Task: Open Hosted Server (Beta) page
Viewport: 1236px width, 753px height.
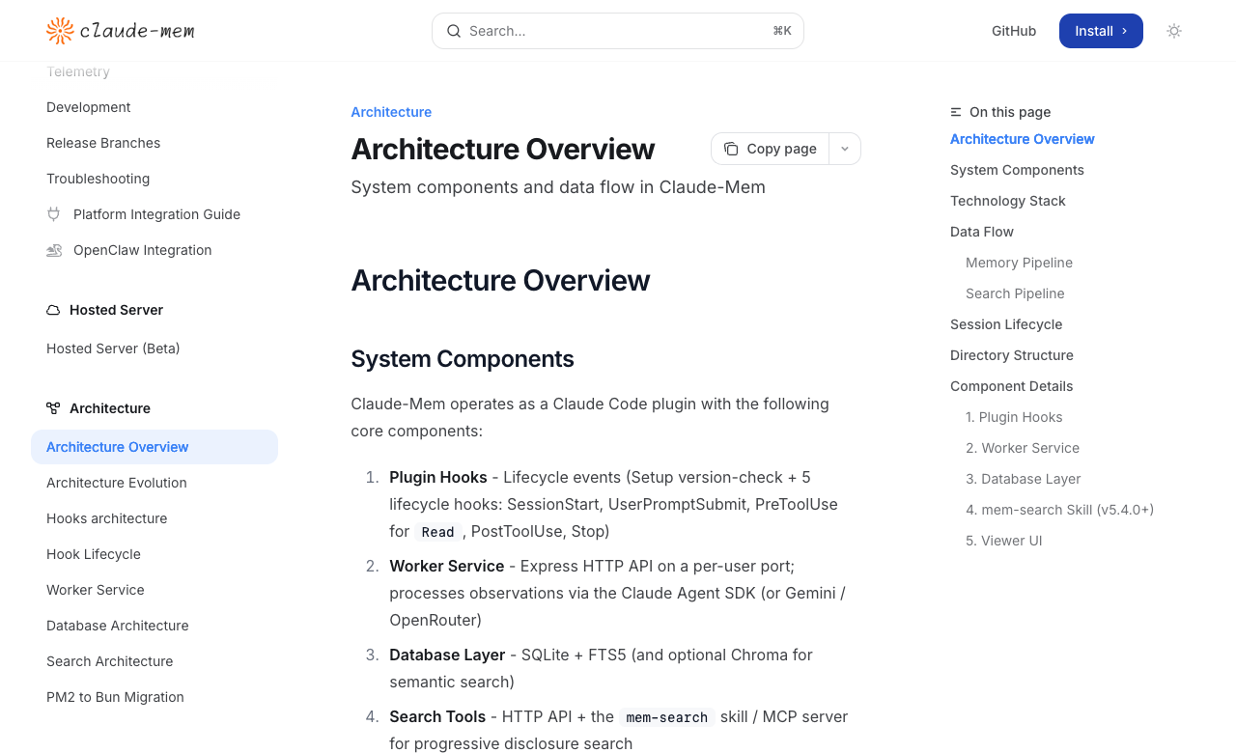Action: 113,349
